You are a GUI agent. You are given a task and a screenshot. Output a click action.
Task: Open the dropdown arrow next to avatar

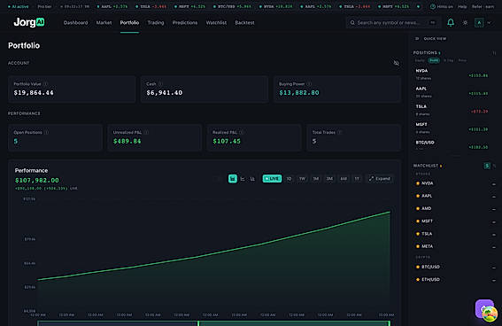point(489,23)
